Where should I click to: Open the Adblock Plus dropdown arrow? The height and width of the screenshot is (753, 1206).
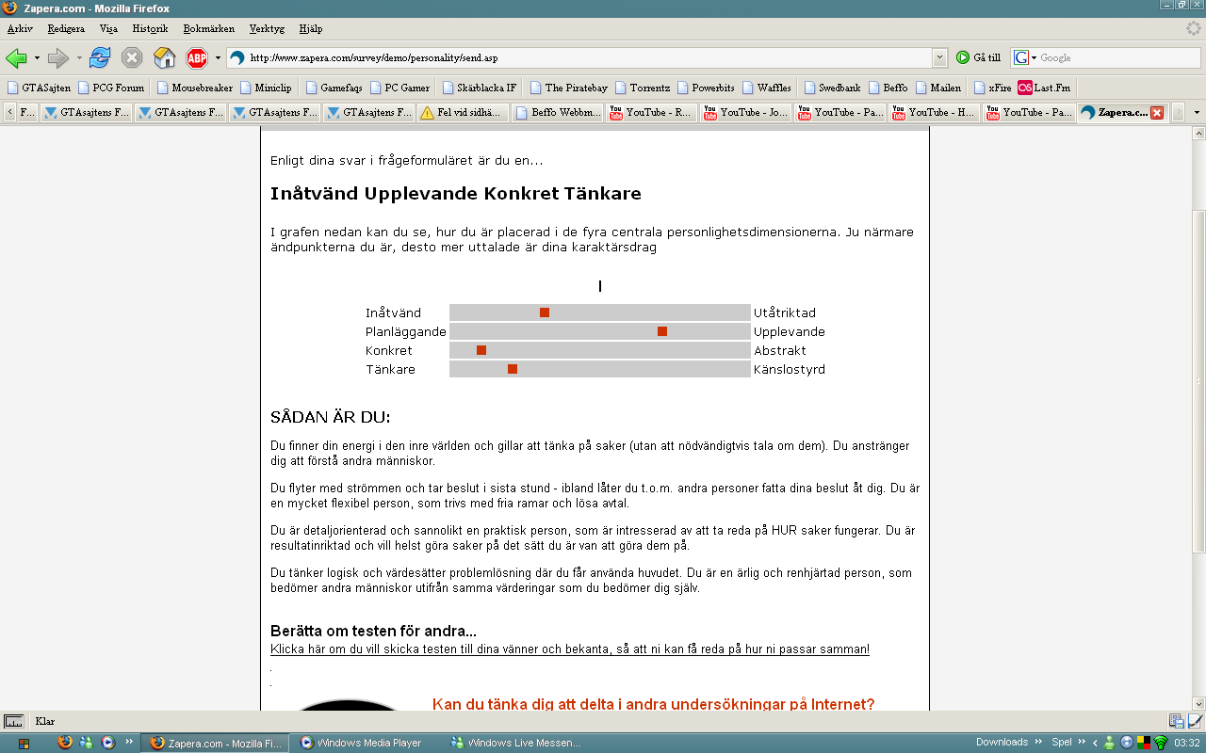point(218,57)
